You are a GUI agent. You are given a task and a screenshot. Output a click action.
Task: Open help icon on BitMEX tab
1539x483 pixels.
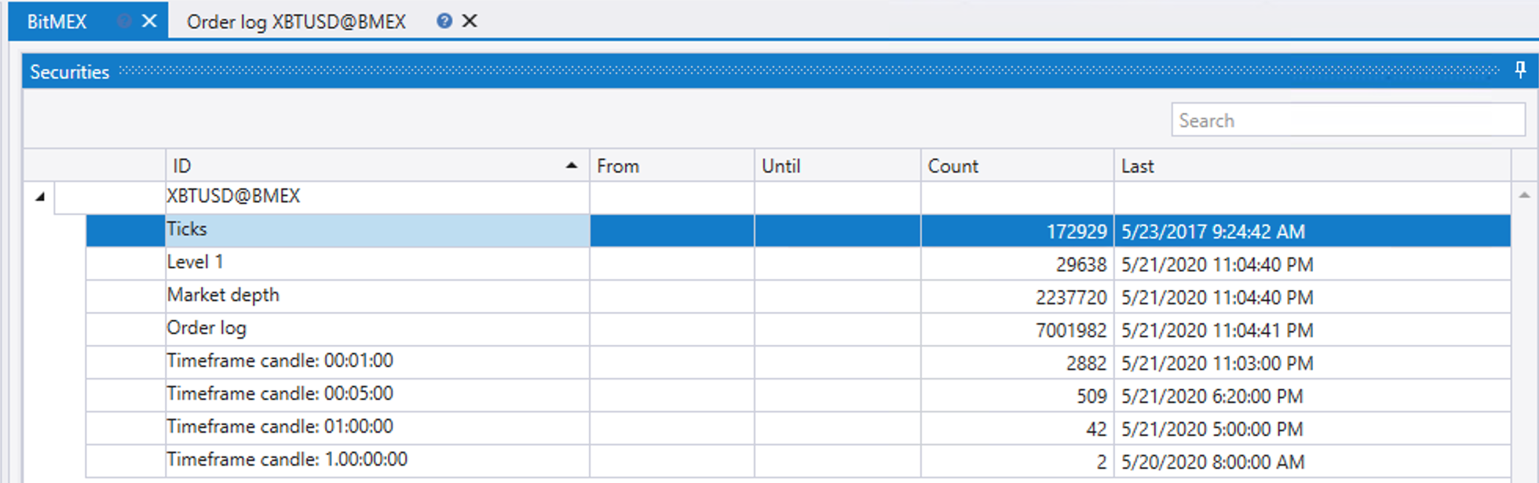click(124, 21)
